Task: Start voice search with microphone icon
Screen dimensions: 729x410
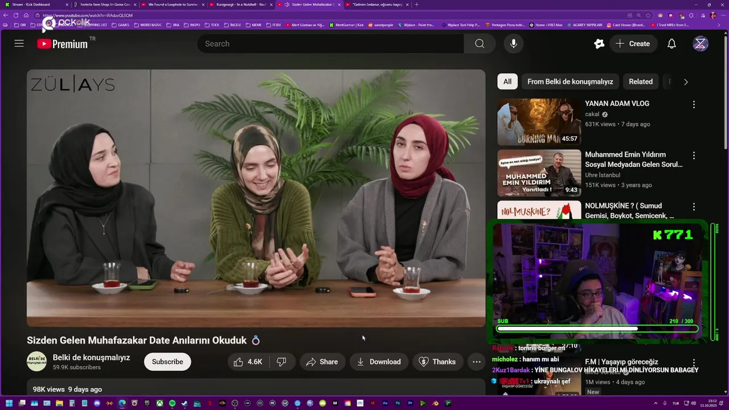Action: [x=514, y=44]
